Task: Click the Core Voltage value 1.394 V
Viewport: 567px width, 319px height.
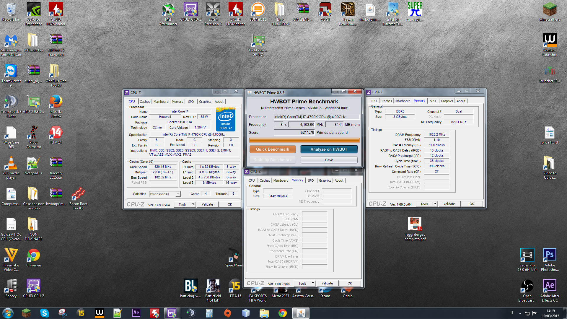Action: pos(200,128)
